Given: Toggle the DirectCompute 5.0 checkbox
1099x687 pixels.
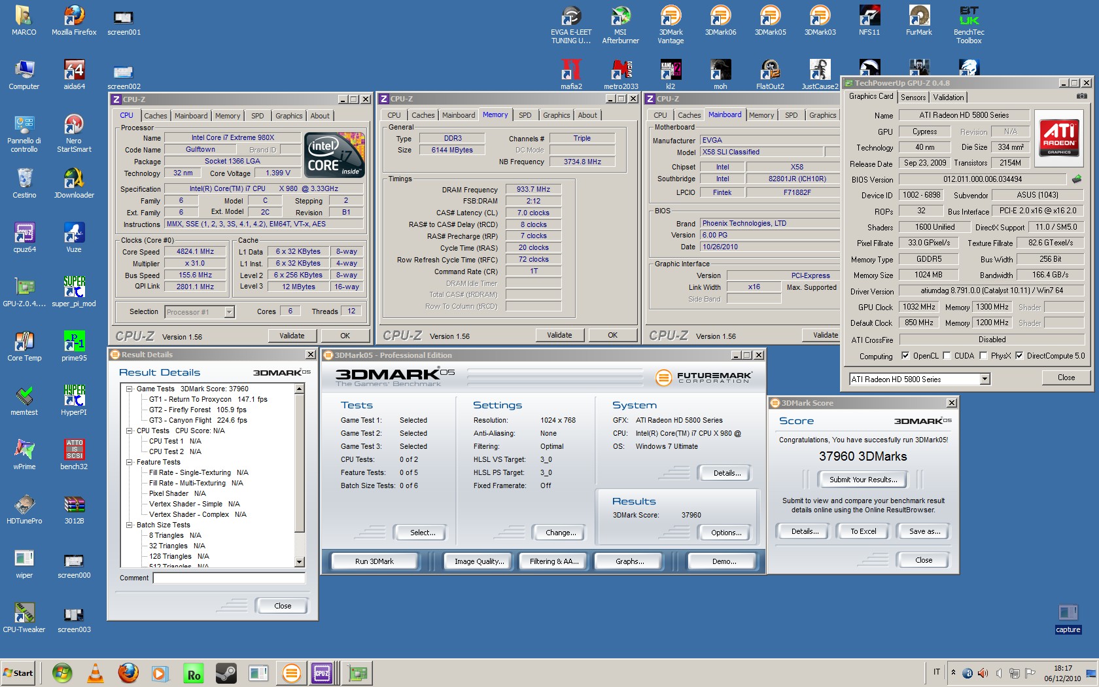Looking at the screenshot, I should click(x=1019, y=356).
